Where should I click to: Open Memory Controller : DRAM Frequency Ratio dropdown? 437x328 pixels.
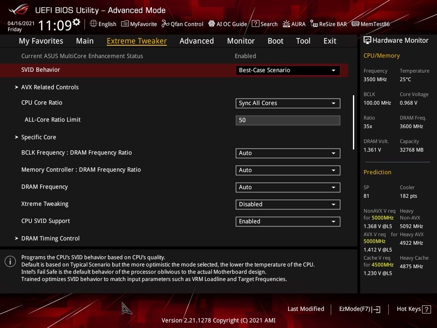[288, 170]
